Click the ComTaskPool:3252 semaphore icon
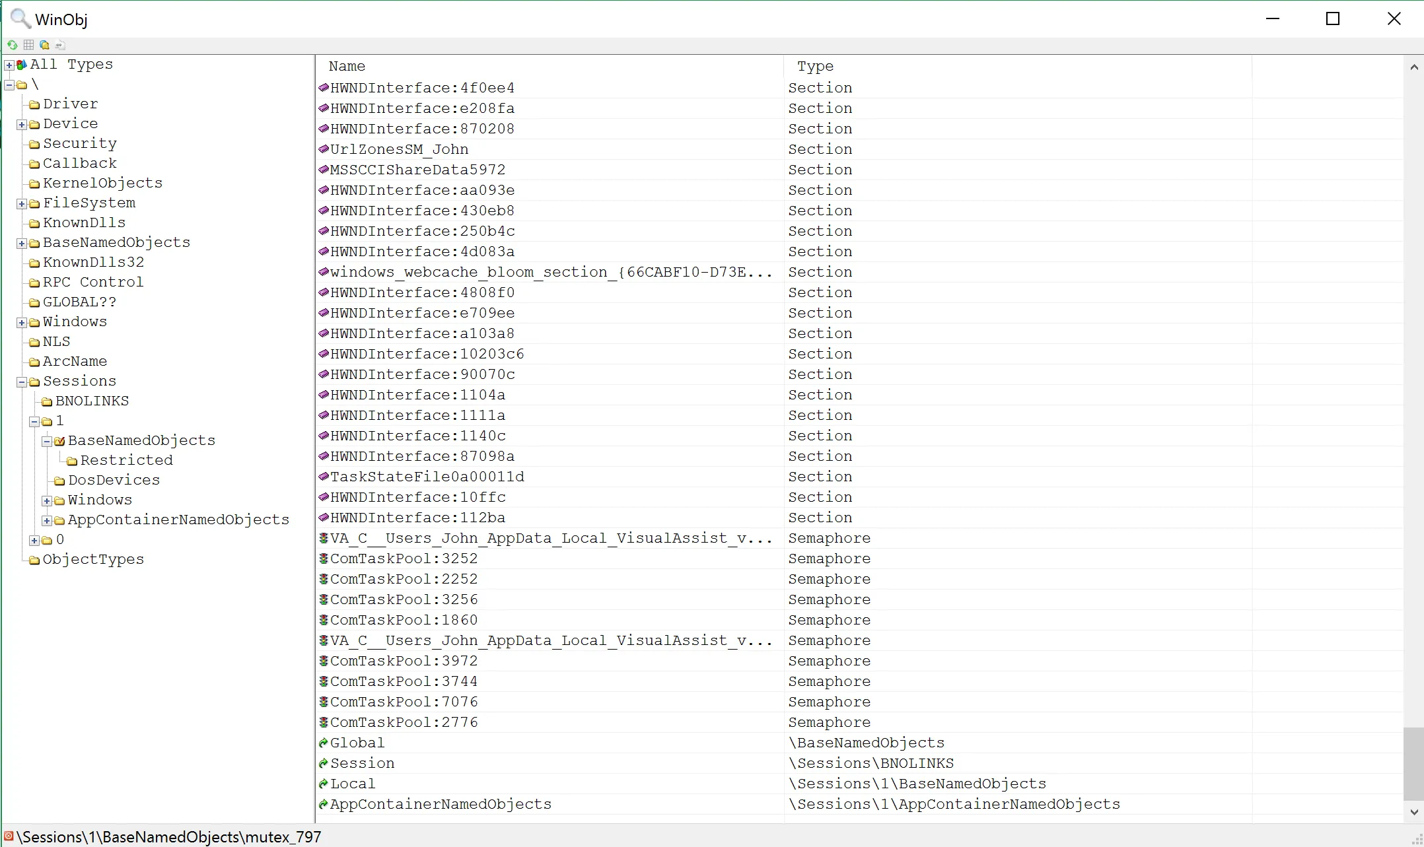The width and height of the screenshot is (1424, 847). (324, 559)
